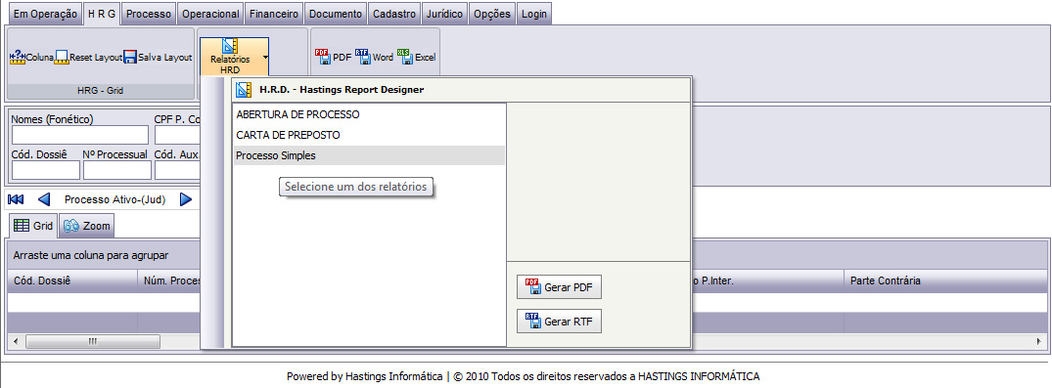Focus the Nomes (Fonético) input field
This screenshot has height=388, width=1052.
(x=80, y=136)
